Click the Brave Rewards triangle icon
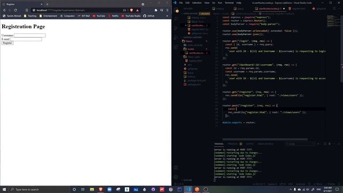 (137, 10)
